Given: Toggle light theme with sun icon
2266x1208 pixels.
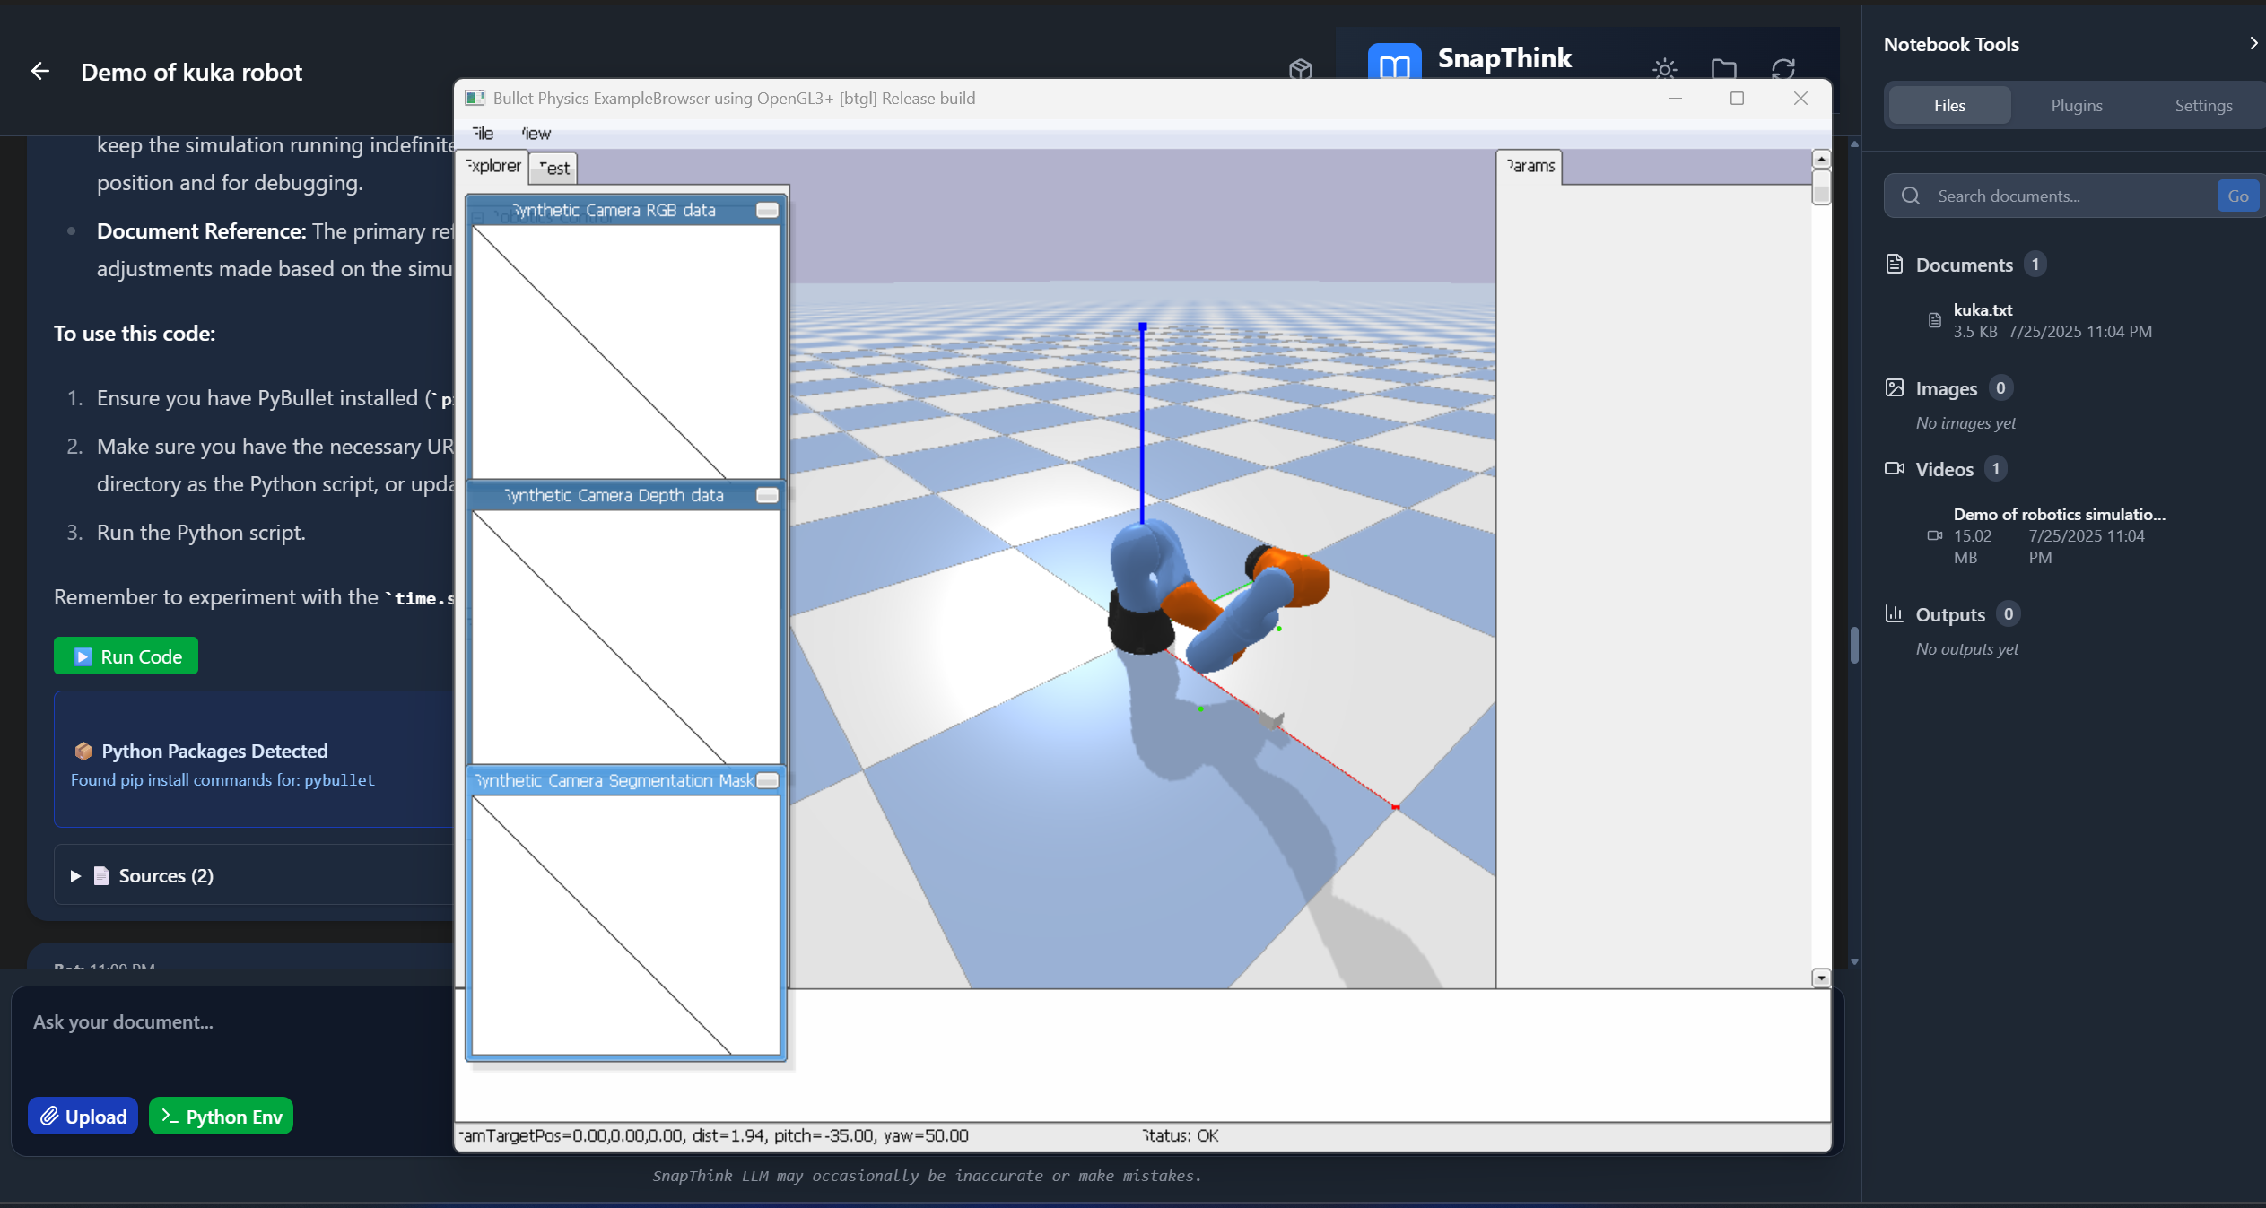Looking at the screenshot, I should 1664,69.
